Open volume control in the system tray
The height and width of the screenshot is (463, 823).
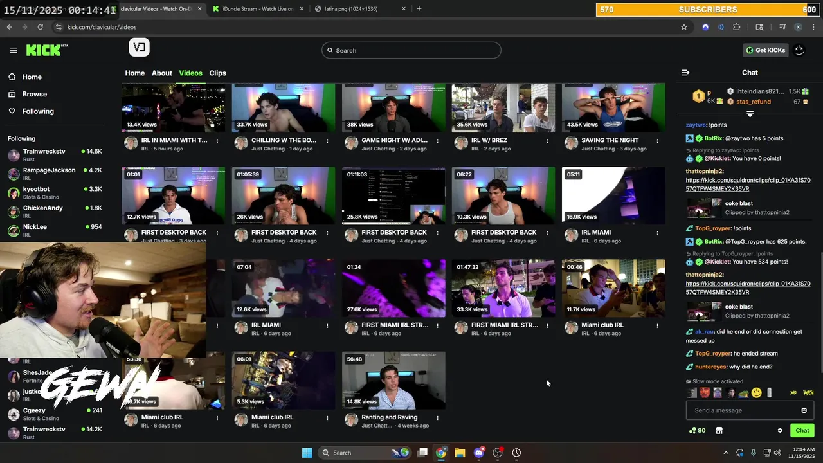click(x=778, y=453)
